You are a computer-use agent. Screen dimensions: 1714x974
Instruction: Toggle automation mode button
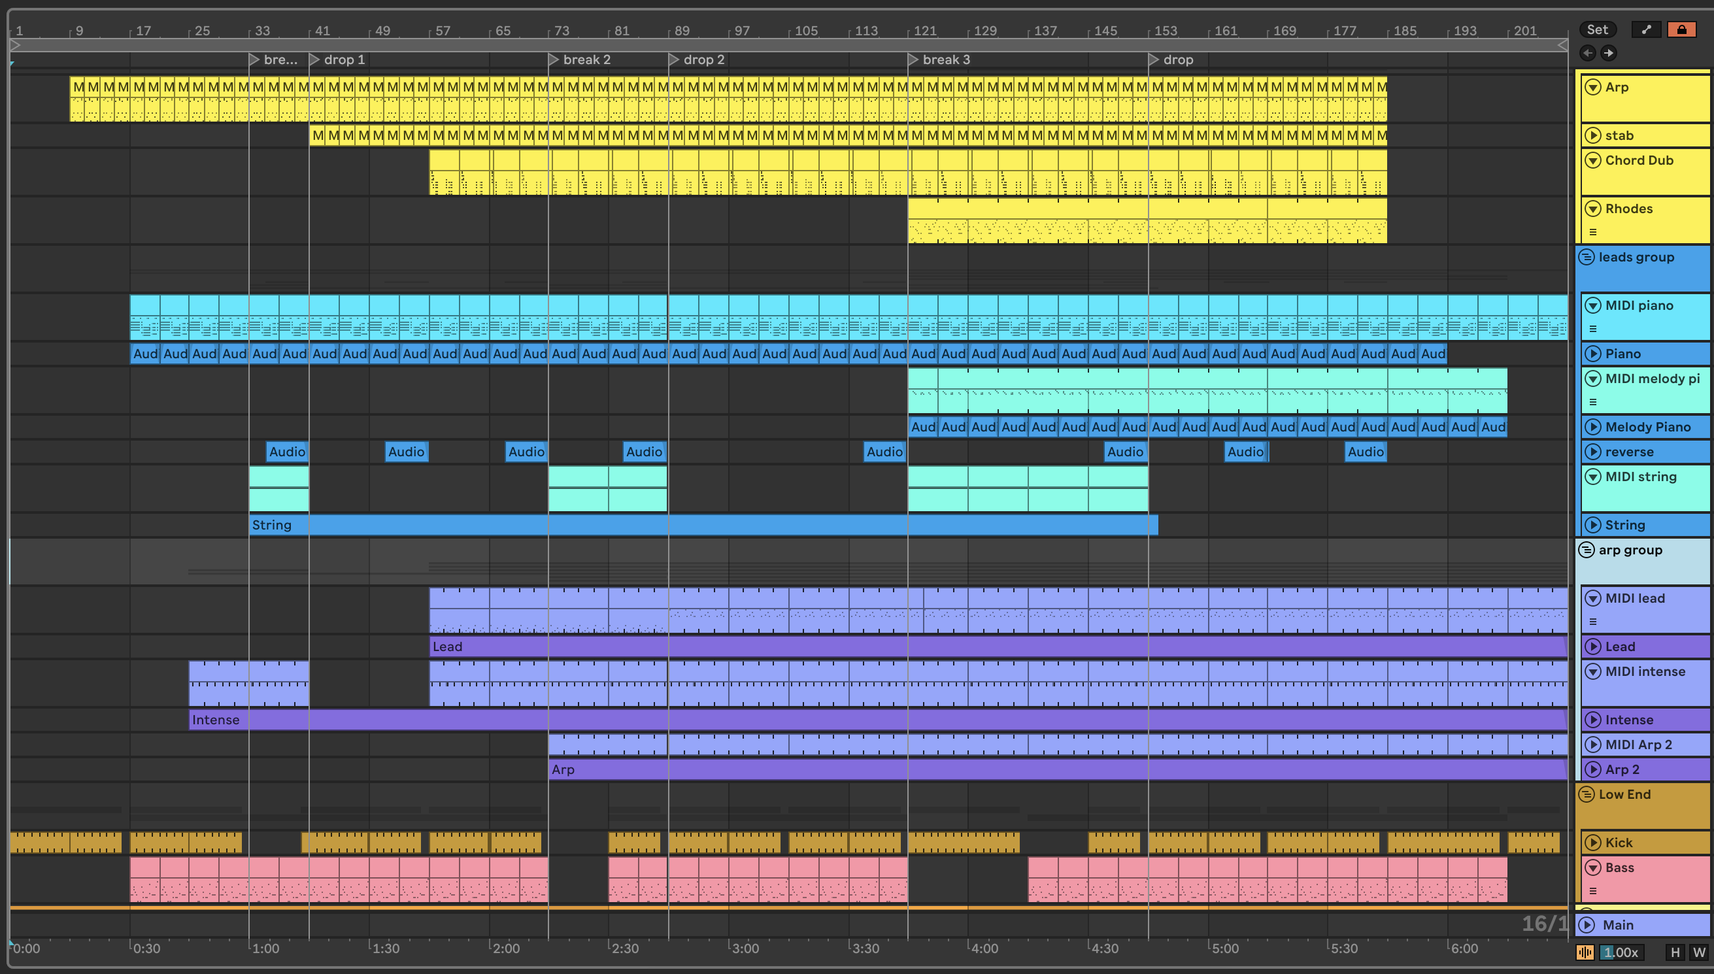click(x=1646, y=29)
